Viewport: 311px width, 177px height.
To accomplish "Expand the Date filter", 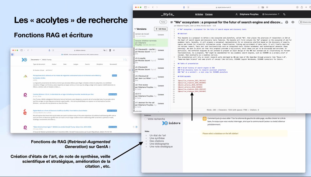I will click(x=65, y=64).
